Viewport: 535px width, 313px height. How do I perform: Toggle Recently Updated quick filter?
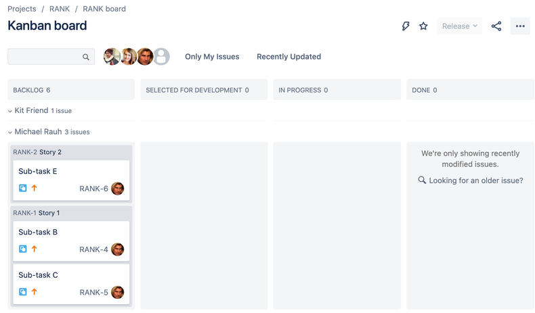coord(288,57)
